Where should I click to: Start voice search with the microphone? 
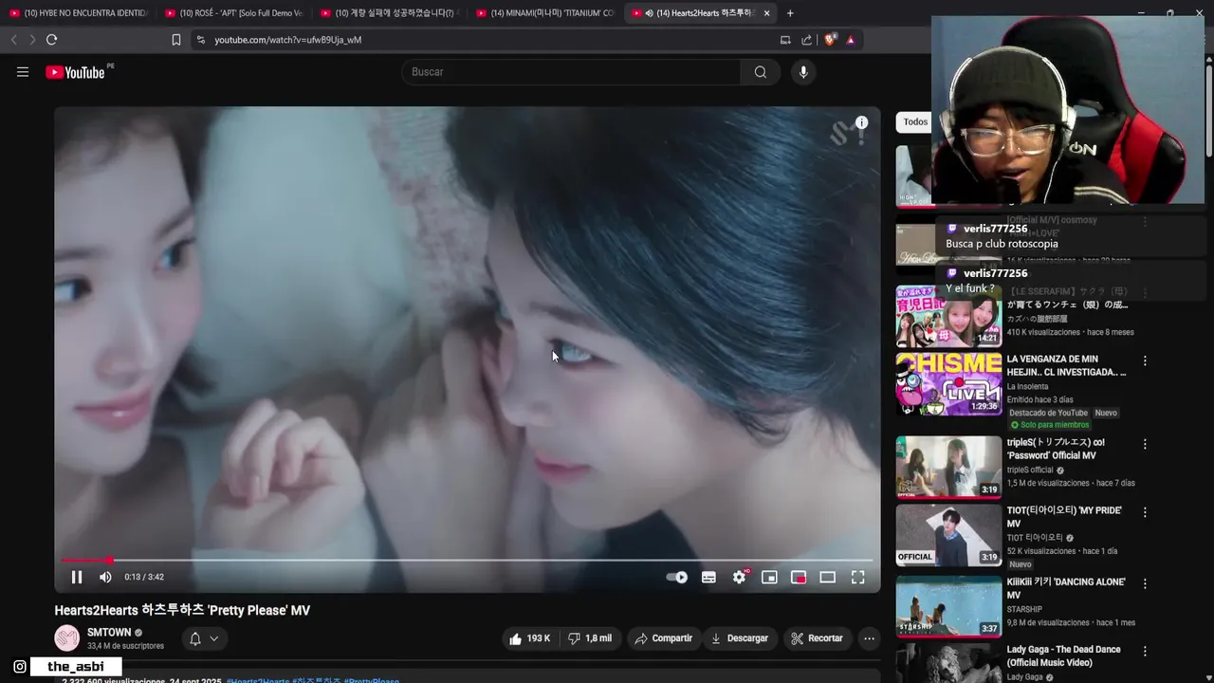pos(803,72)
